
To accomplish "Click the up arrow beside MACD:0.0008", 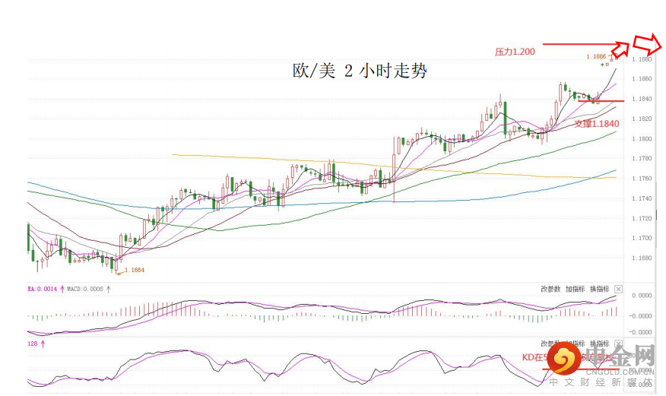I will click(109, 289).
